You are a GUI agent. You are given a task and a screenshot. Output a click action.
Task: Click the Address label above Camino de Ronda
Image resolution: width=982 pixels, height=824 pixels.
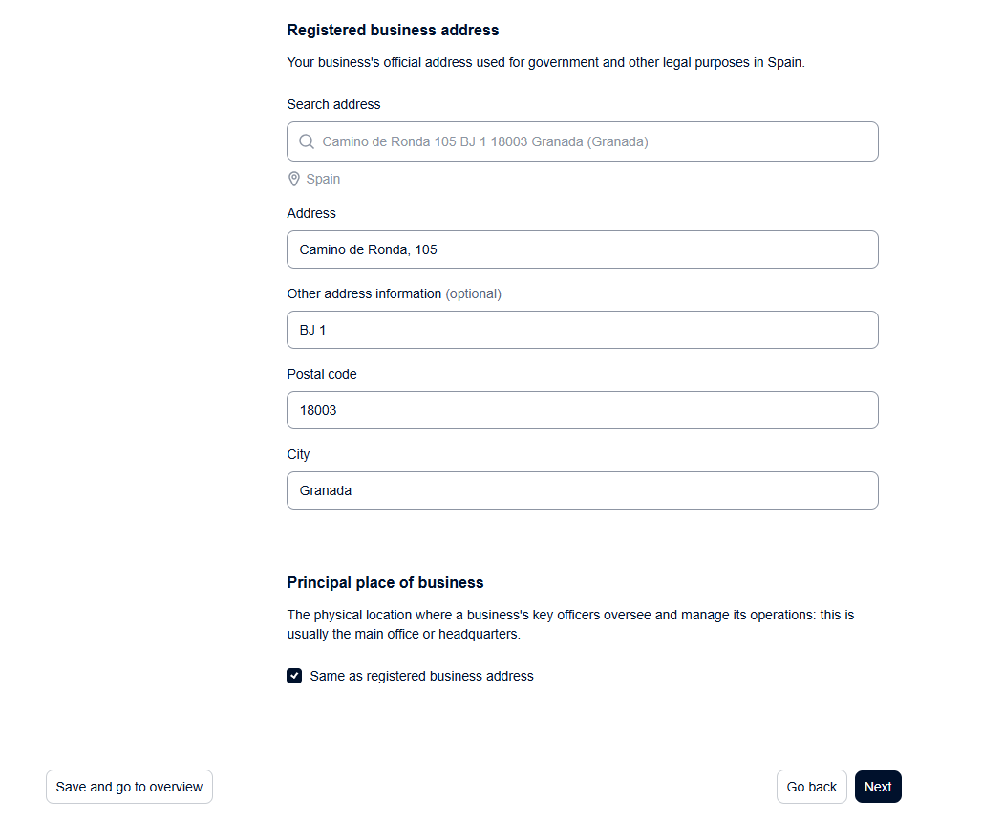tap(311, 214)
